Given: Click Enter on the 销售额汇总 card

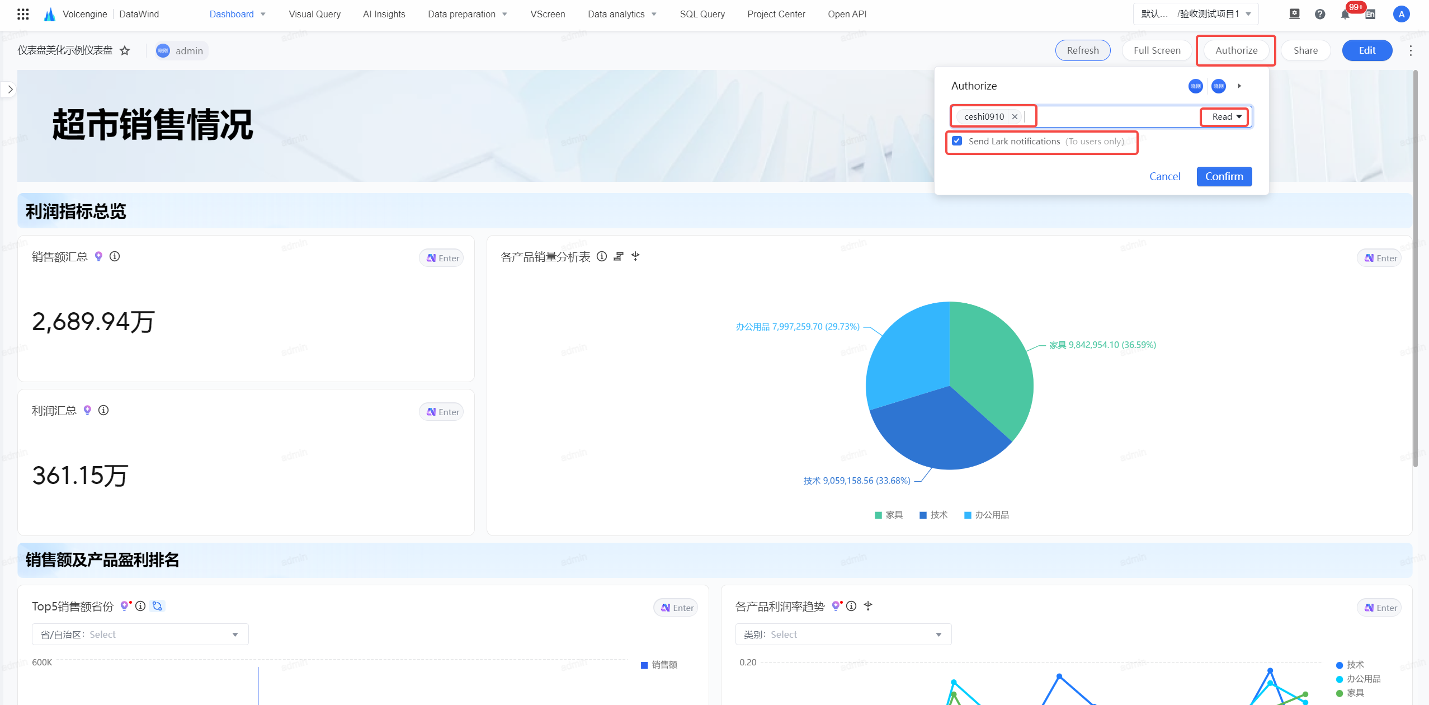Looking at the screenshot, I should (x=441, y=258).
